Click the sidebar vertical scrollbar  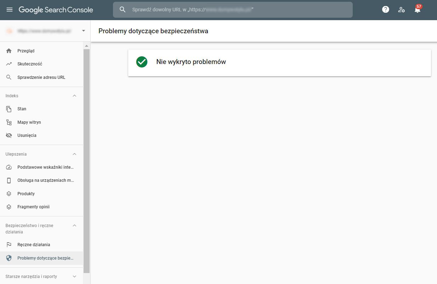click(x=87, y=161)
